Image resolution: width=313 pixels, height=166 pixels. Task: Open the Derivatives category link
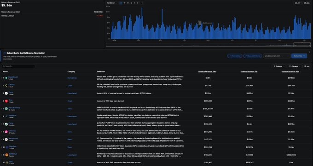[x=72, y=78]
